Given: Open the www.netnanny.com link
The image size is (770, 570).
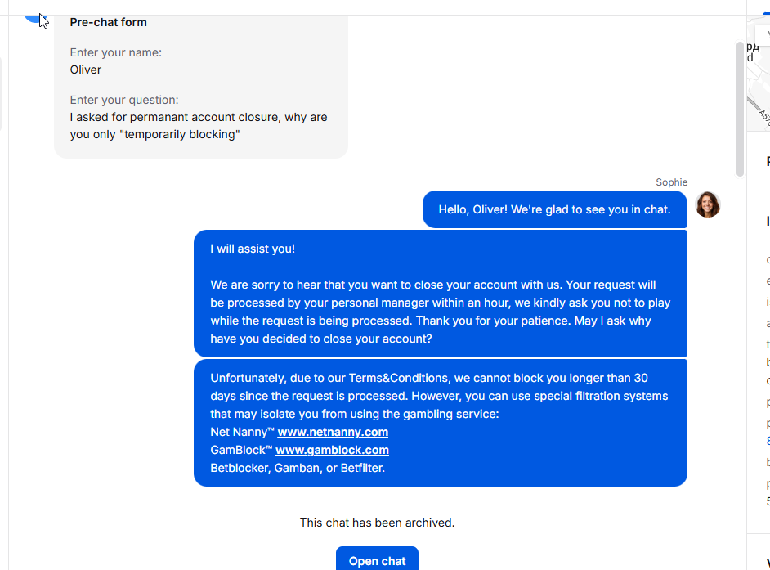Looking at the screenshot, I should [333, 432].
